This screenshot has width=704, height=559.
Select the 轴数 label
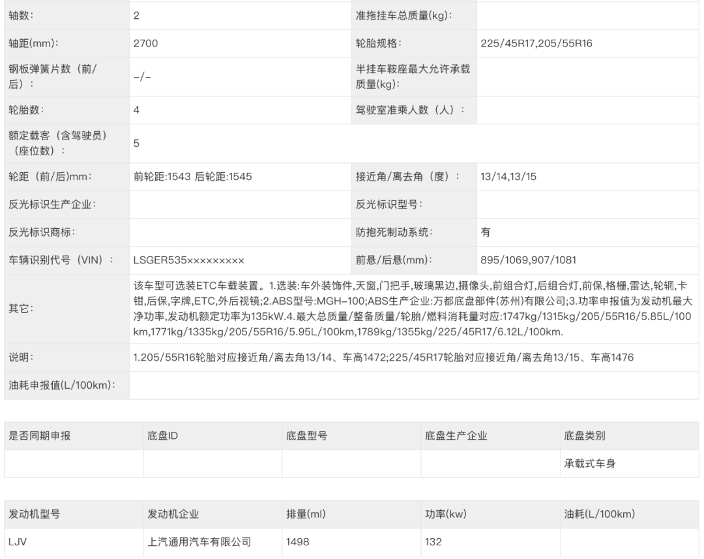click(21, 16)
